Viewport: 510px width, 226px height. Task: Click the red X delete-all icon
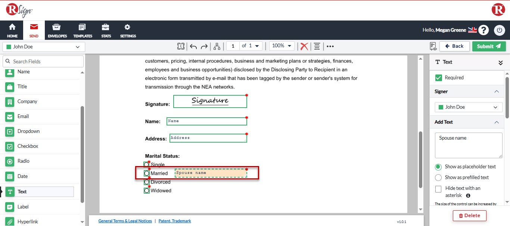[x=304, y=46]
